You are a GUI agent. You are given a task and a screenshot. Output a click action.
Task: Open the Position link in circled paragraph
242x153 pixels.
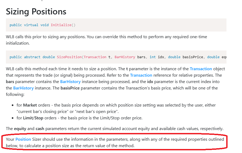23,139
